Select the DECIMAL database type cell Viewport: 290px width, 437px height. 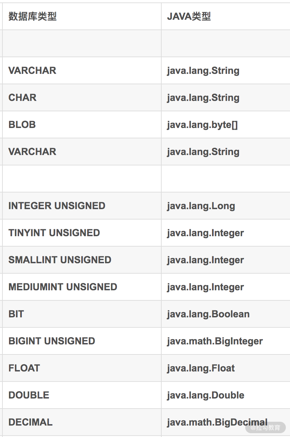click(31, 422)
